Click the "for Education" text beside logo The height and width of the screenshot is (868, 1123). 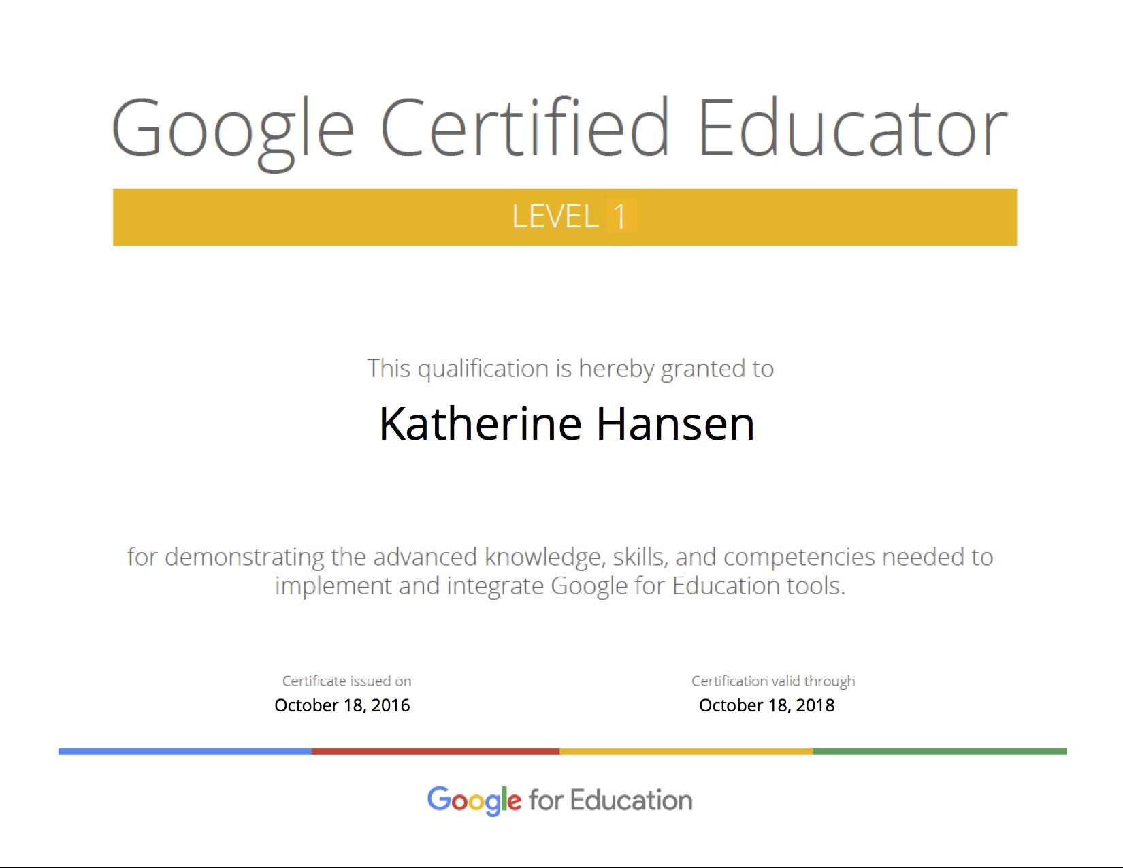click(x=611, y=801)
